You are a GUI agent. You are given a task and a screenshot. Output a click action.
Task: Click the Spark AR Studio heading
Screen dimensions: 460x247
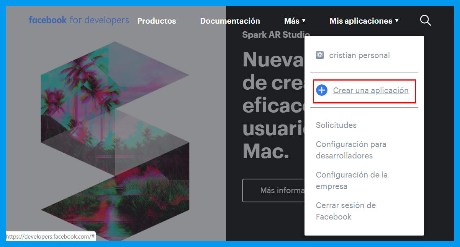[276, 35]
